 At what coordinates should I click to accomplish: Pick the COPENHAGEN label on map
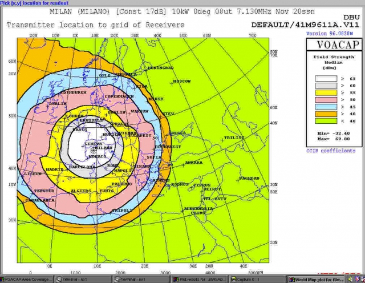point(119,96)
